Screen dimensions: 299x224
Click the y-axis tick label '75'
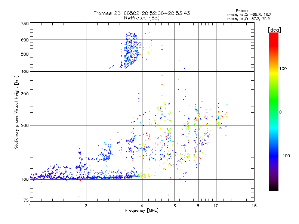[26, 200]
